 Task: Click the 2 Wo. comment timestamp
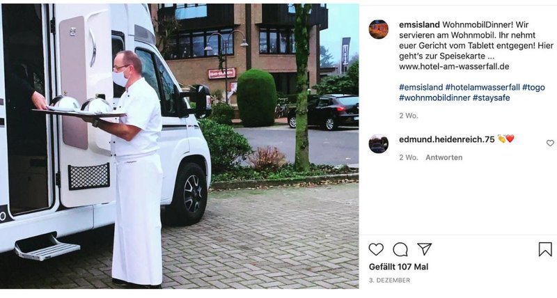coord(409,157)
